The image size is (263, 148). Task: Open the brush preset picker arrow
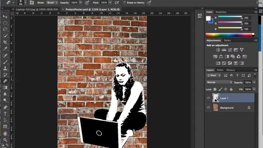[25, 3]
